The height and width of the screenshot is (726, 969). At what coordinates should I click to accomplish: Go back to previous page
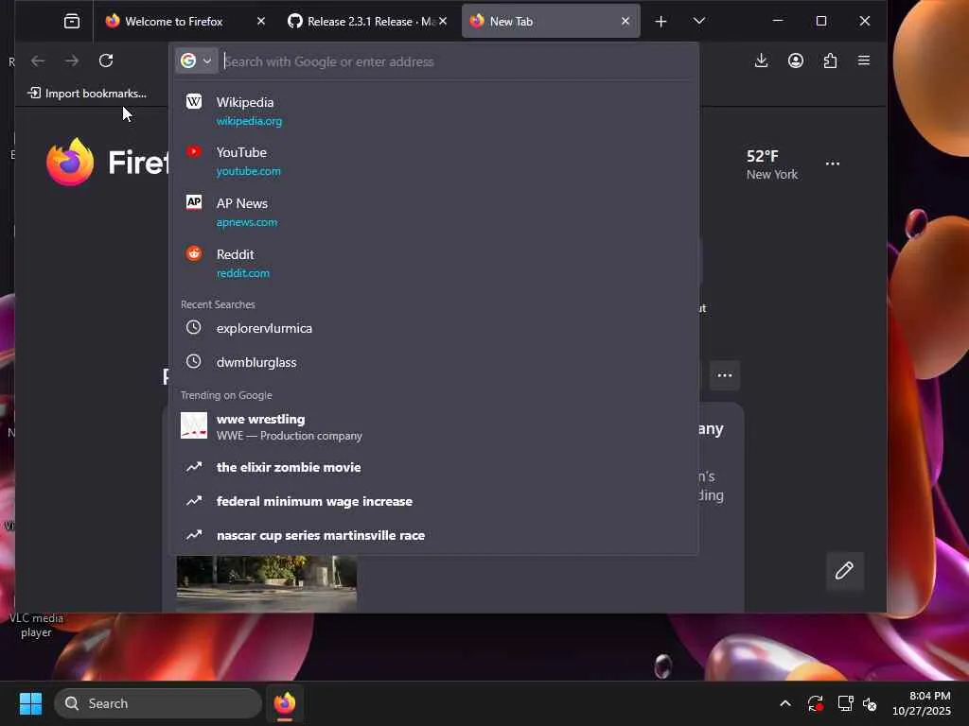tap(38, 60)
